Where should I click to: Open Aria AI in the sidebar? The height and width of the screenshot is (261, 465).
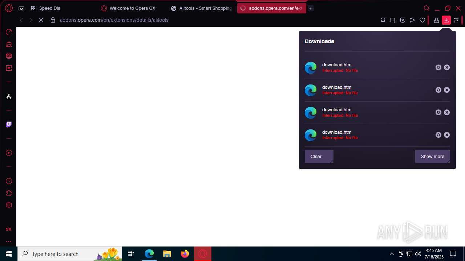click(9, 96)
